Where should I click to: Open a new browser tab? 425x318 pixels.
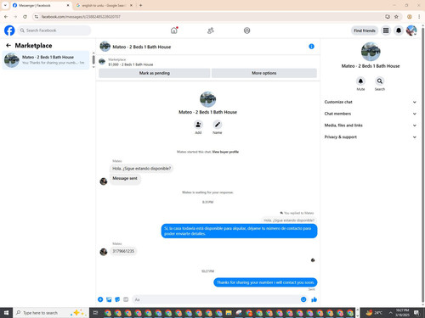[x=140, y=5]
